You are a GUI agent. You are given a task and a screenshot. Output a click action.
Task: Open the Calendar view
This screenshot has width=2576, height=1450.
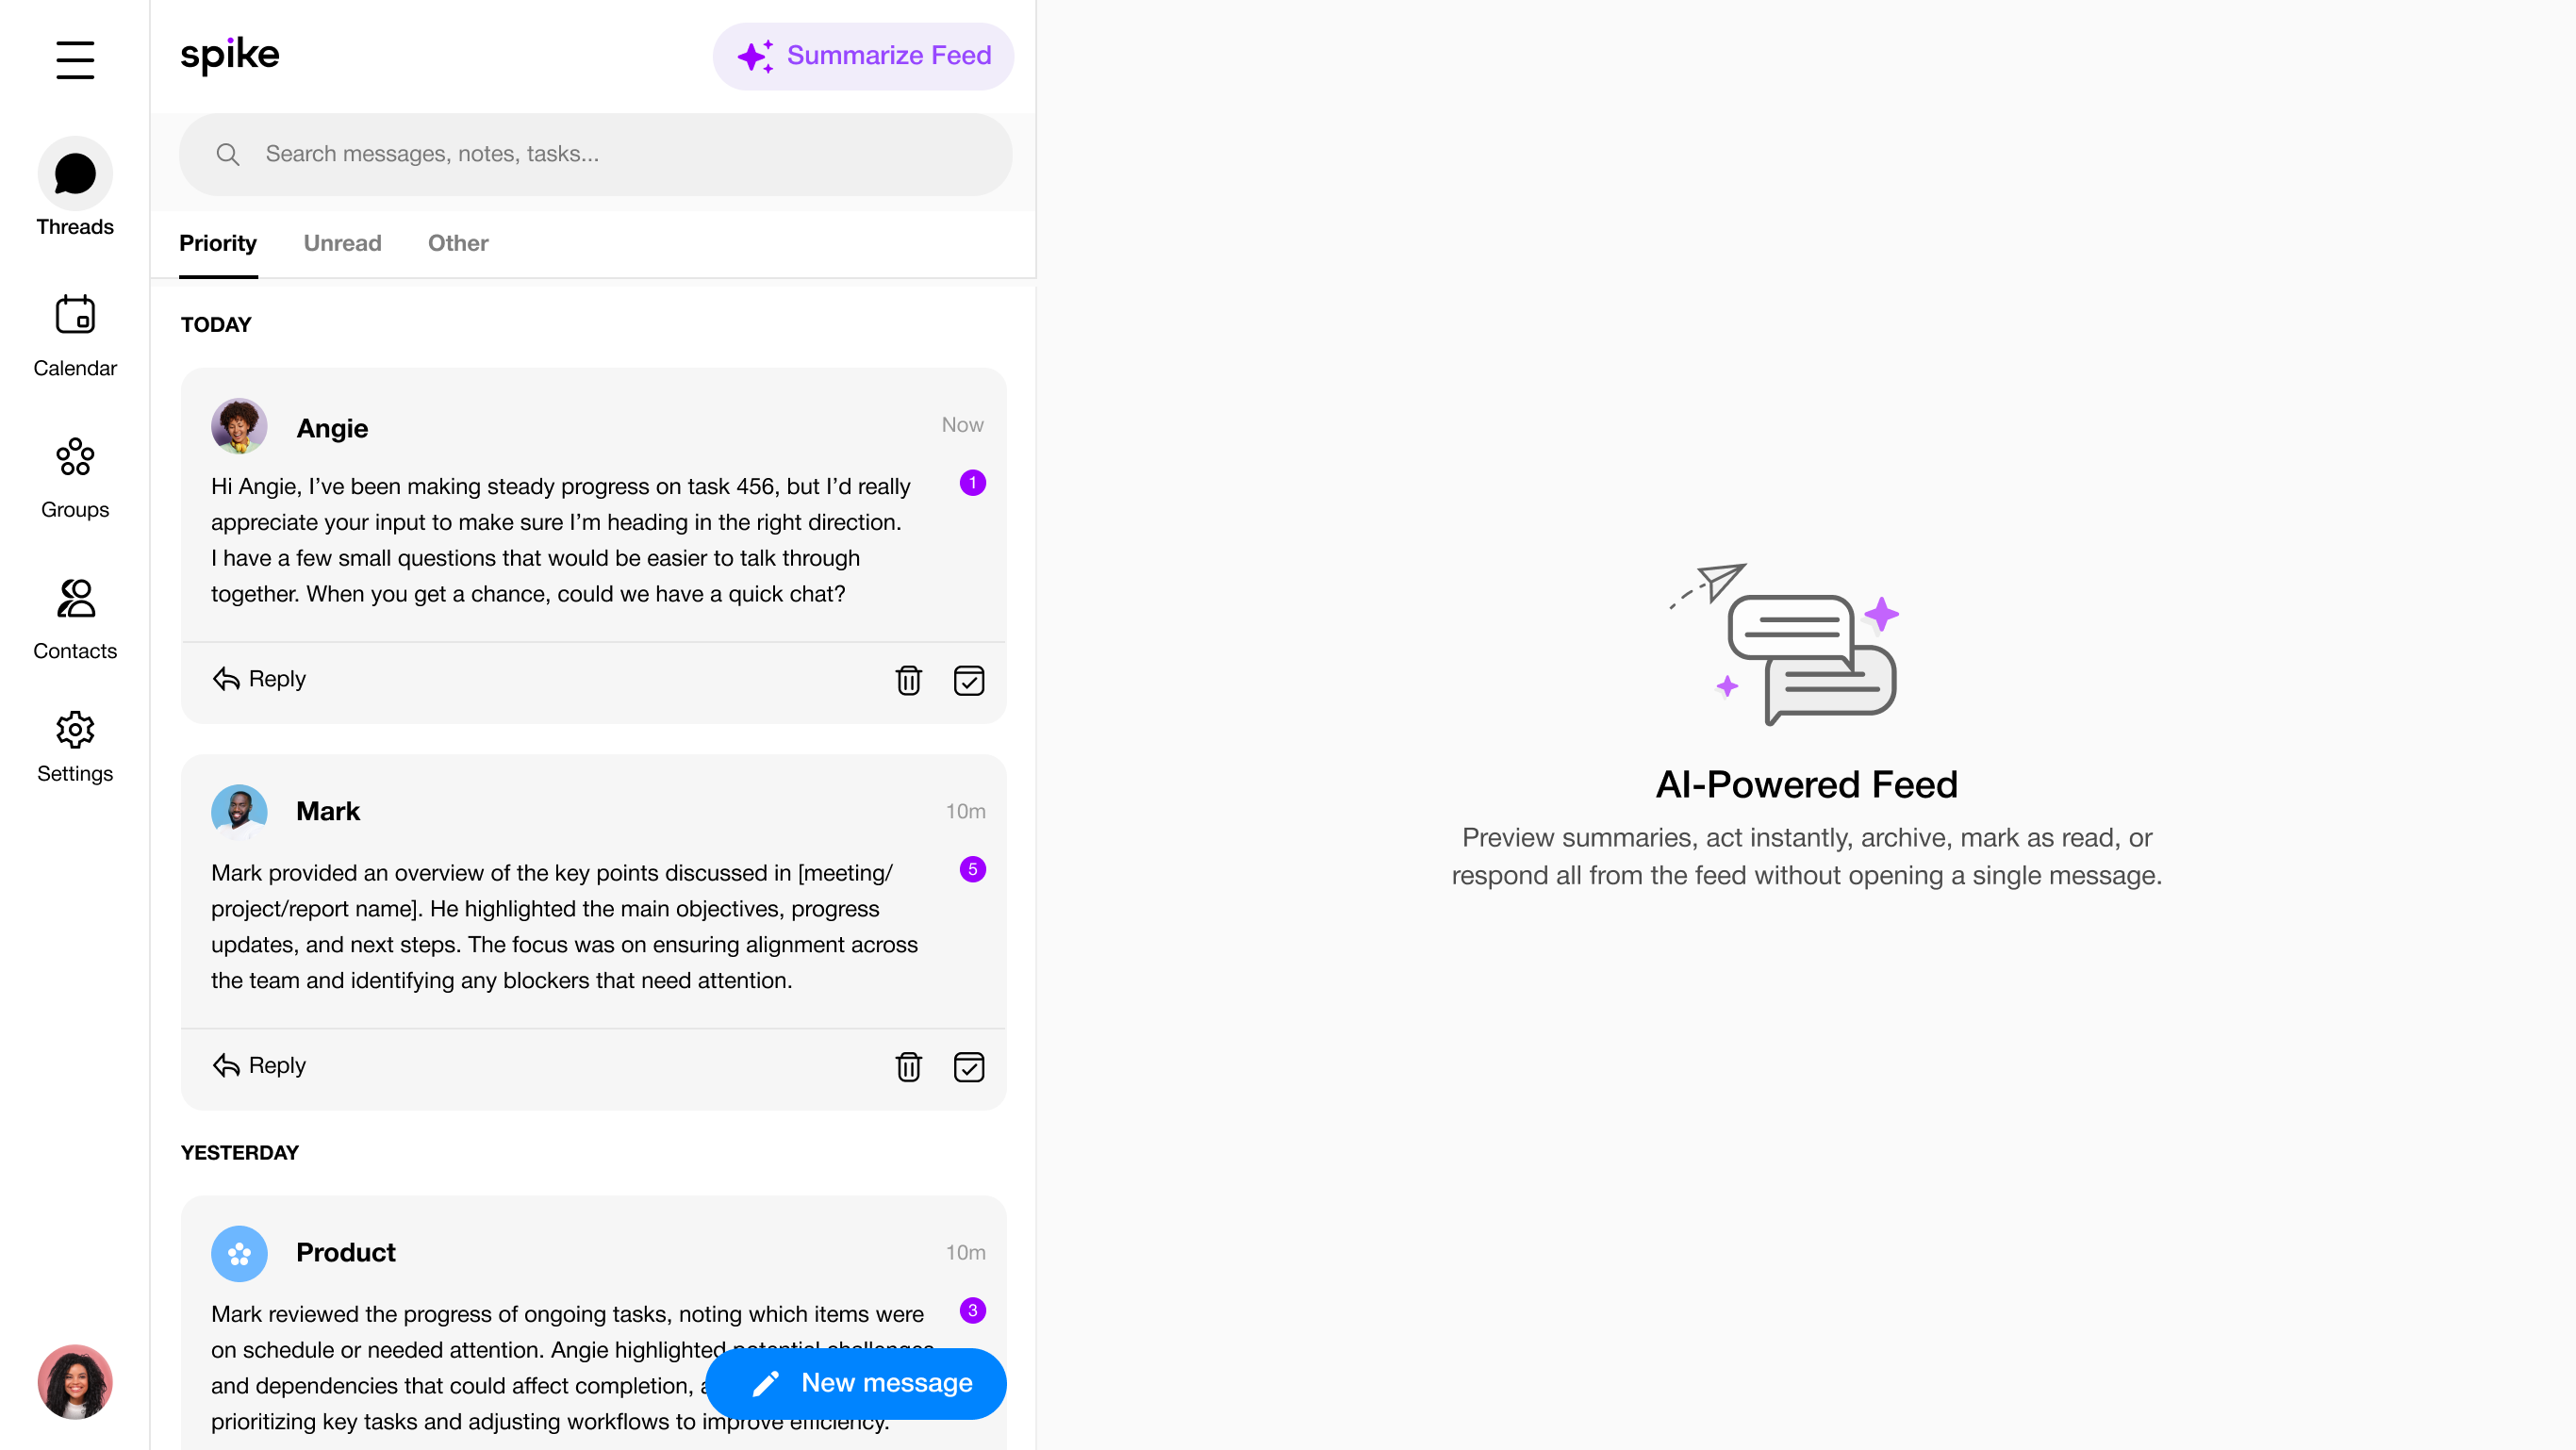coord(75,335)
